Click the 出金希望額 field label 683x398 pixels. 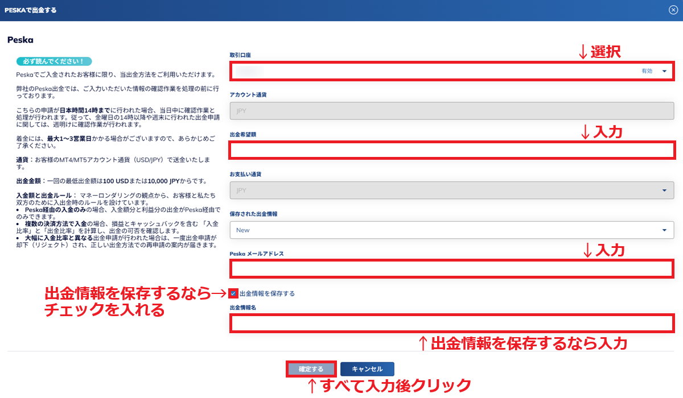click(243, 134)
